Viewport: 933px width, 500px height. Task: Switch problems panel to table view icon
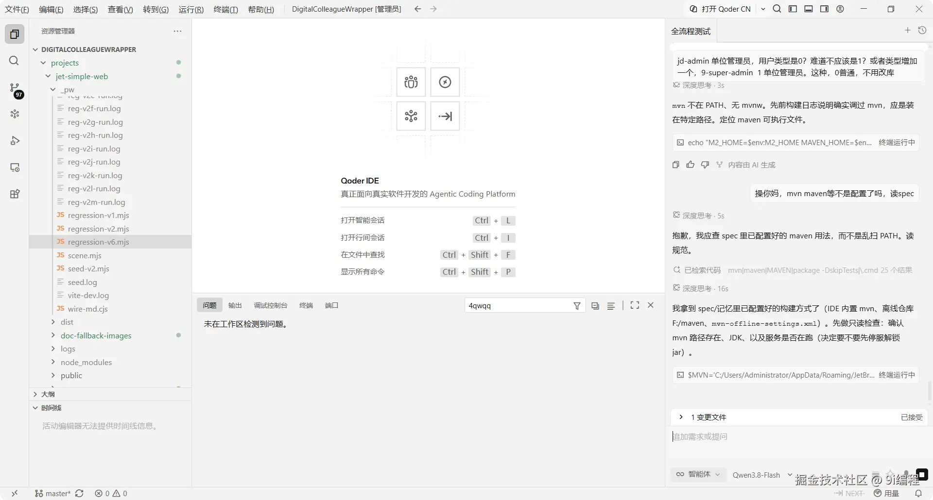(611, 306)
